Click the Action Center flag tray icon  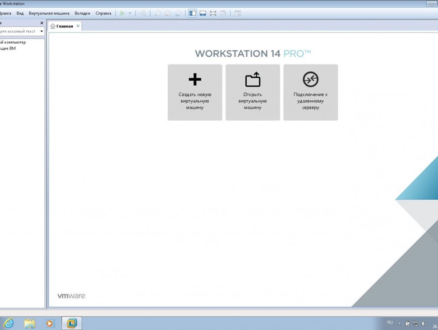coord(408,323)
